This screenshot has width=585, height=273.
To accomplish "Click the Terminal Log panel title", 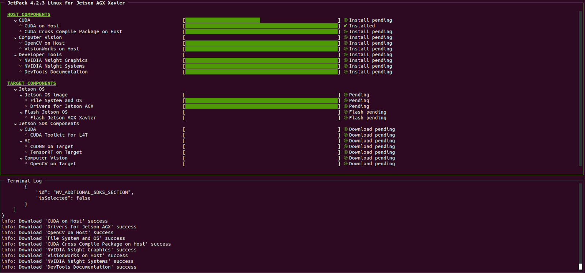I will 24,181.
